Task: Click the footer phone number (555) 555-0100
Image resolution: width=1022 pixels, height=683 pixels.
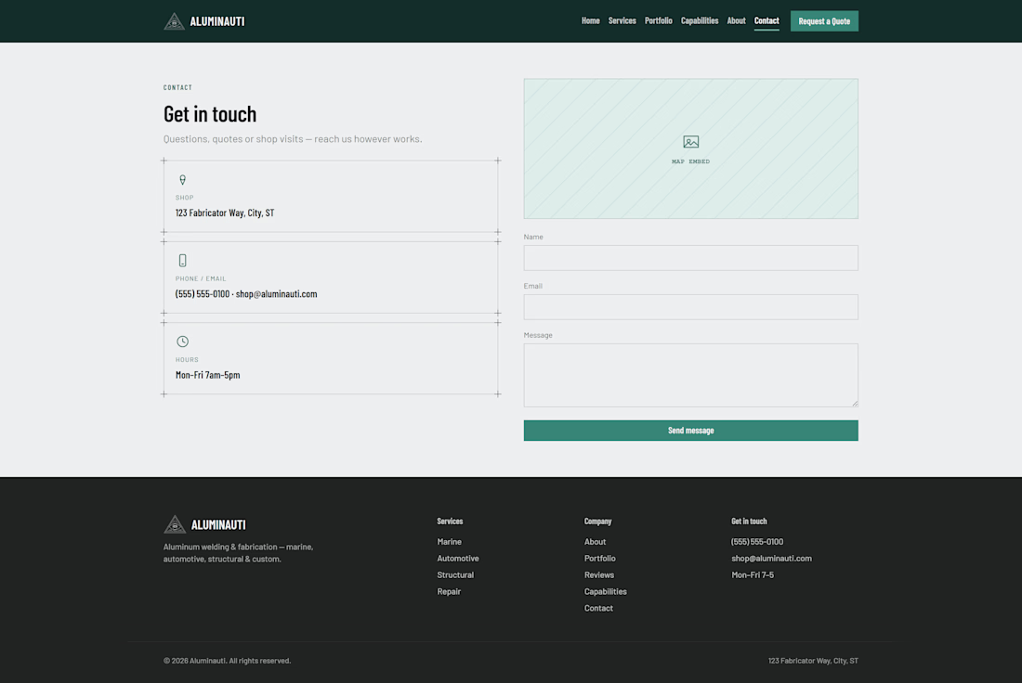Action: click(756, 542)
